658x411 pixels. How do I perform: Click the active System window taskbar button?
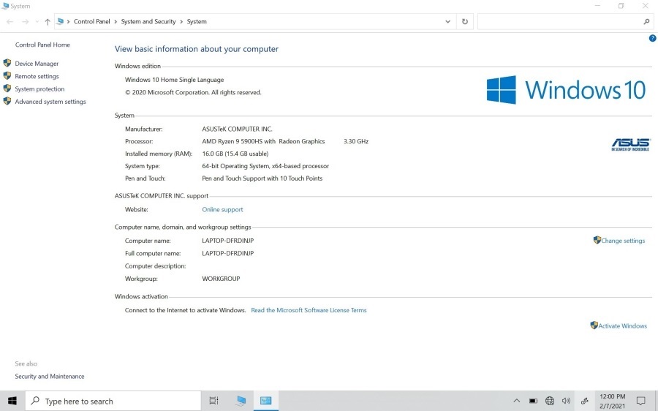click(265, 401)
